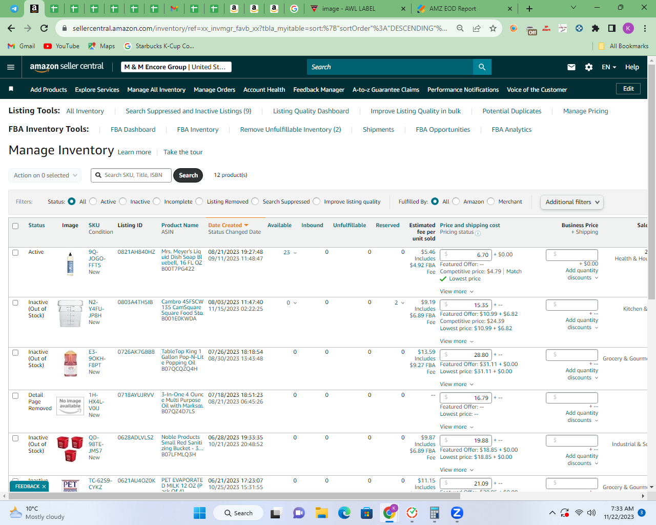The height and width of the screenshot is (525, 656).
Task: Open Manage Orders in the navigation bar
Action: pyautogui.click(x=214, y=90)
